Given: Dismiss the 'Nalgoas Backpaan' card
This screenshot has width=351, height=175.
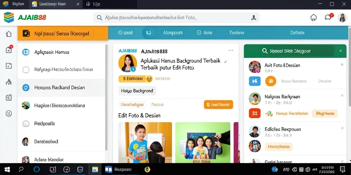Looking at the screenshot, I should pos(342,96).
